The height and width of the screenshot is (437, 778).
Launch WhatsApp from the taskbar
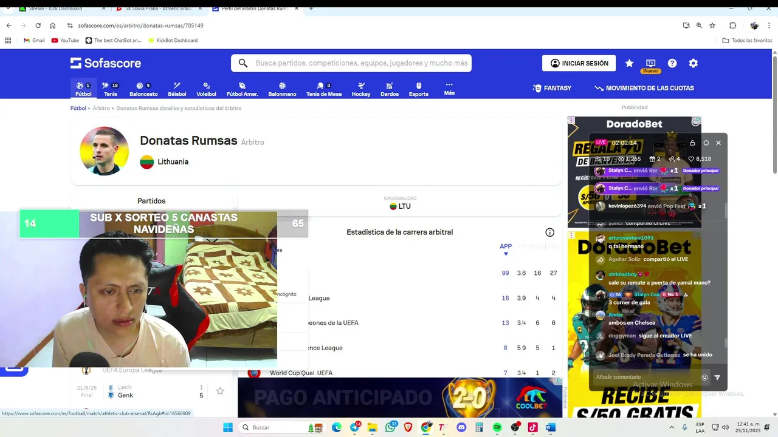tap(391, 427)
